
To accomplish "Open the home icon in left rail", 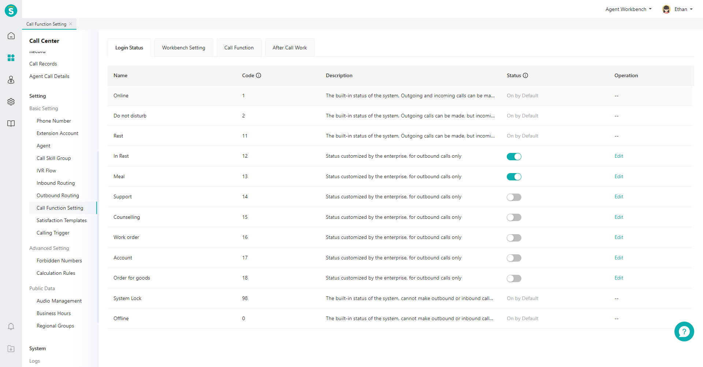I will [x=11, y=36].
